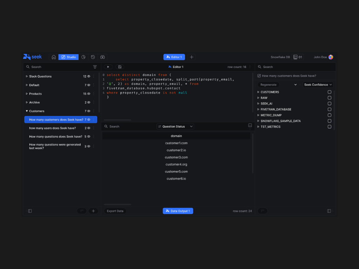The image size is (359, 269).
Task: Check the FIVETRAN_DATABASE checkbox
Action: point(330,109)
